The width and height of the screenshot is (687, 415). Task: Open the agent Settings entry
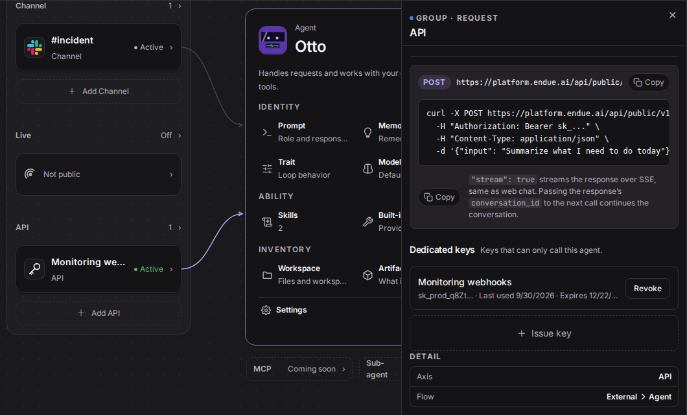(284, 310)
